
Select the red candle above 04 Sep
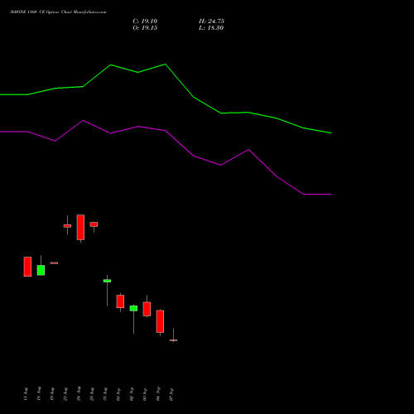[x=160, y=321]
